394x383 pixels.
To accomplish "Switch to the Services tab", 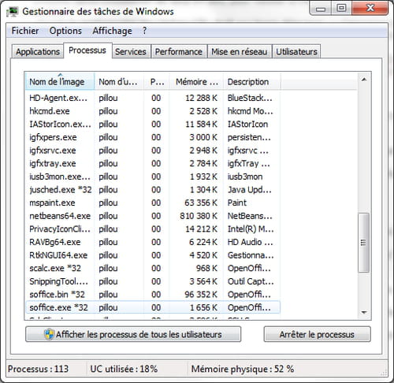I will point(131,51).
